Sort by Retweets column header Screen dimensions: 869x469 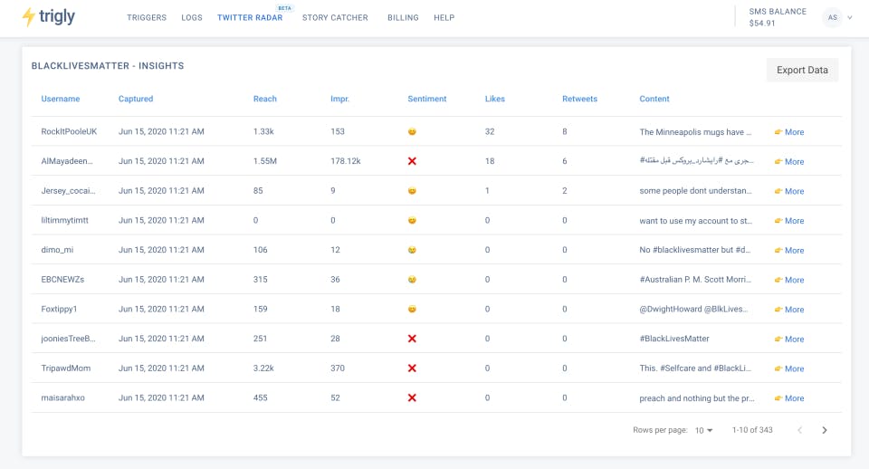point(579,99)
